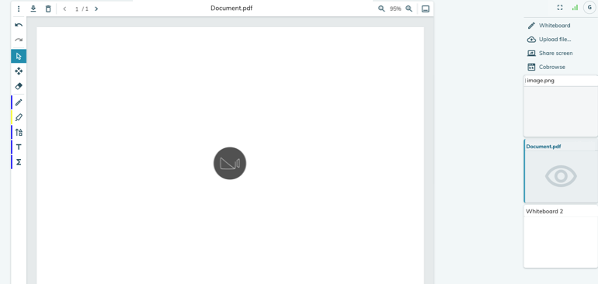598x284 pixels.
Task: Select the text T tool
Action: (19, 147)
